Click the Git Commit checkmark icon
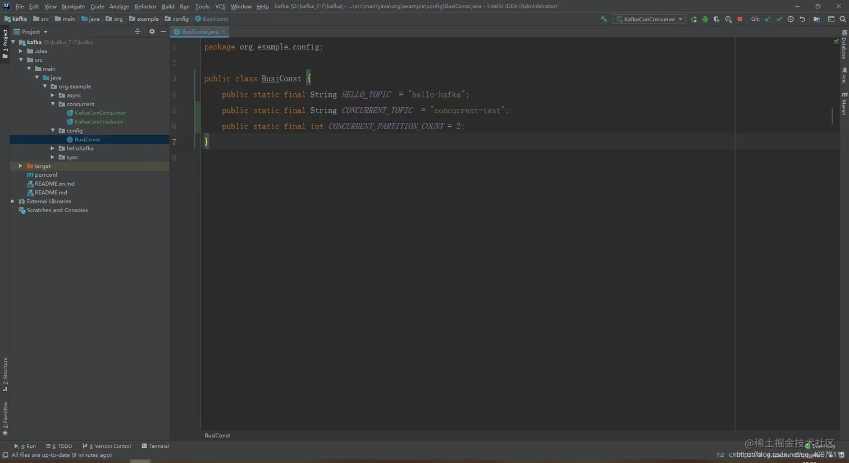849x463 pixels. click(779, 19)
